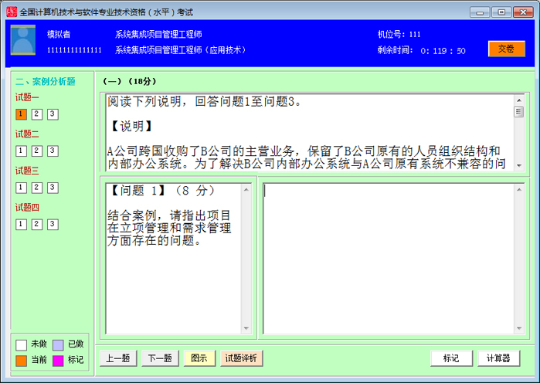Open question 3 under 试题四

coord(53,224)
